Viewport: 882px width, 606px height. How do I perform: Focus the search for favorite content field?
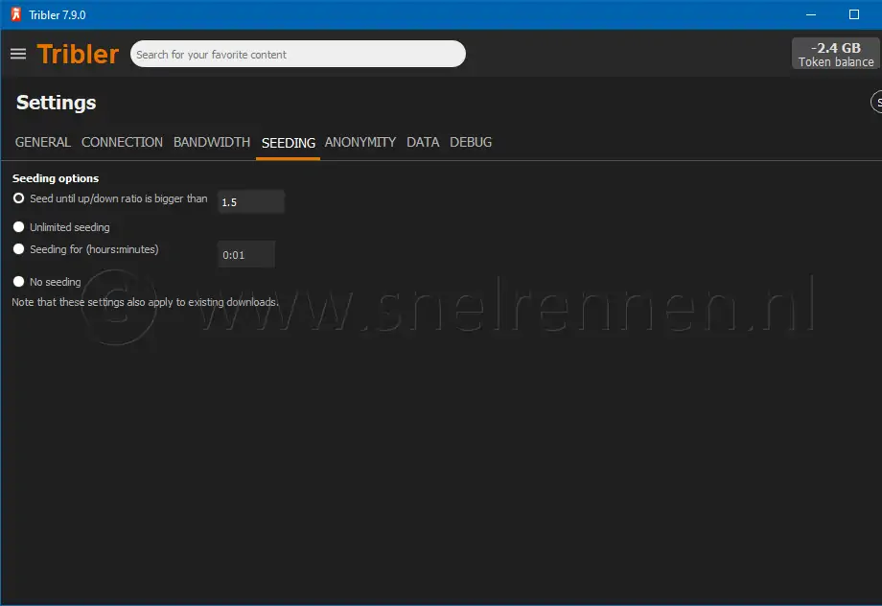[297, 54]
